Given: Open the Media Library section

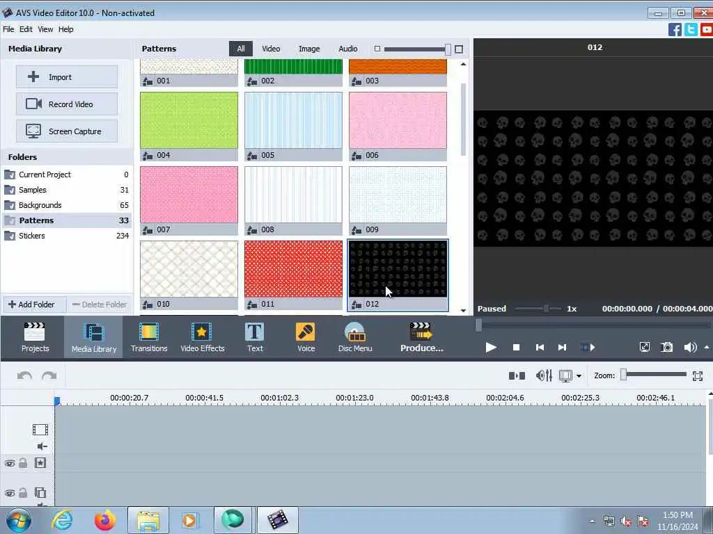Looking at the screenshot, I should [x=94, y=337].
